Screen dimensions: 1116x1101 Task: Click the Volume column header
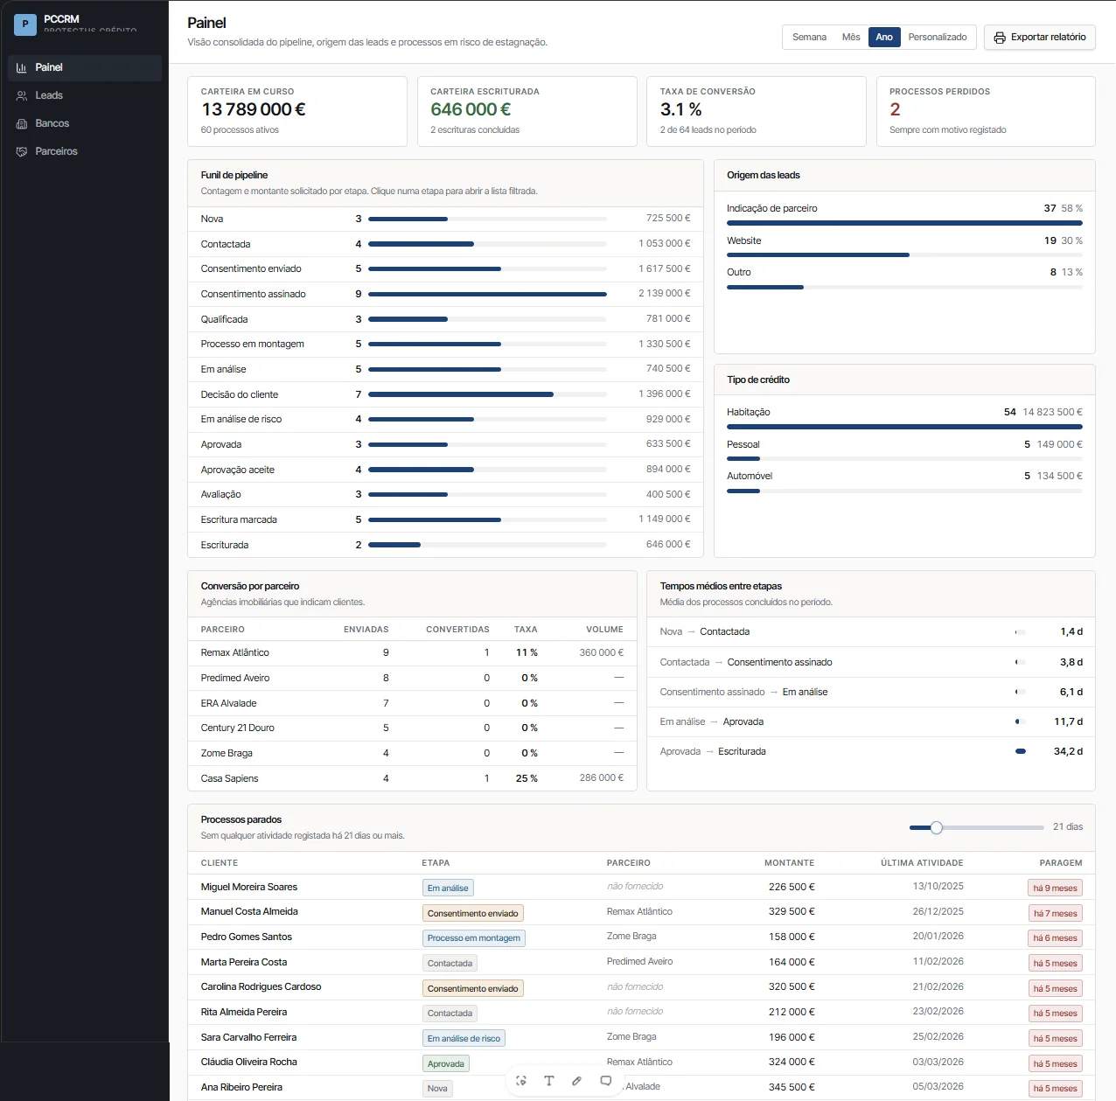coord(604,630)
